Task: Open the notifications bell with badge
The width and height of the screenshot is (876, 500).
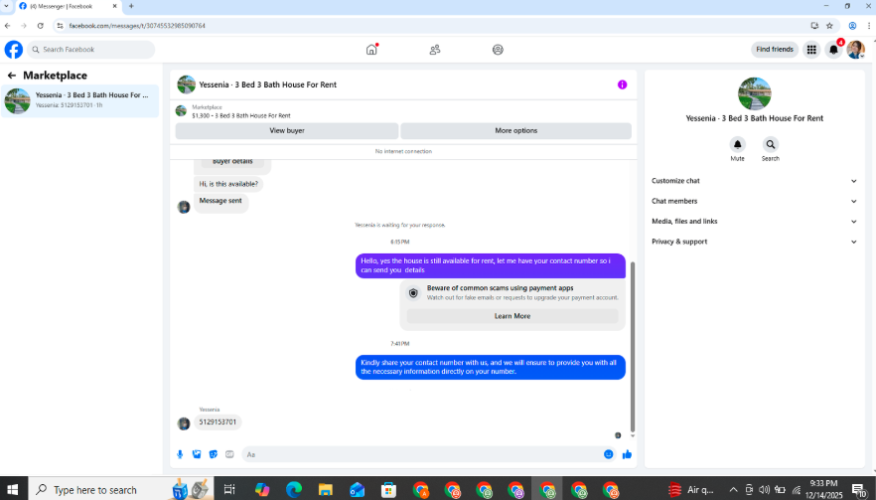Action: pos(833,50)
